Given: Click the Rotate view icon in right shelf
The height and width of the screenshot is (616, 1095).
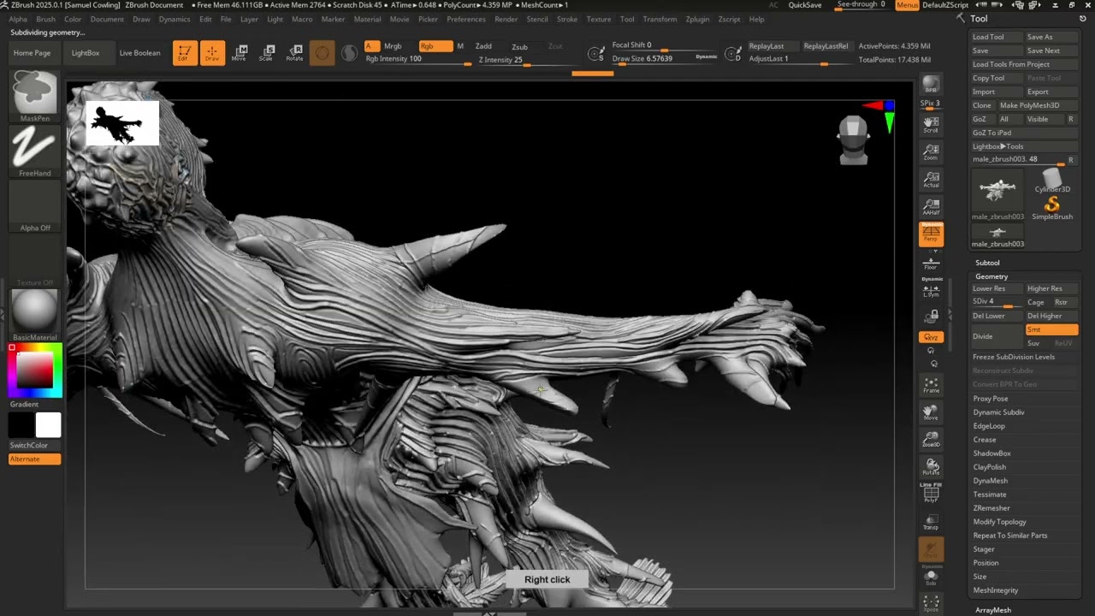Looking at the screenshot, I should (931, 467).
